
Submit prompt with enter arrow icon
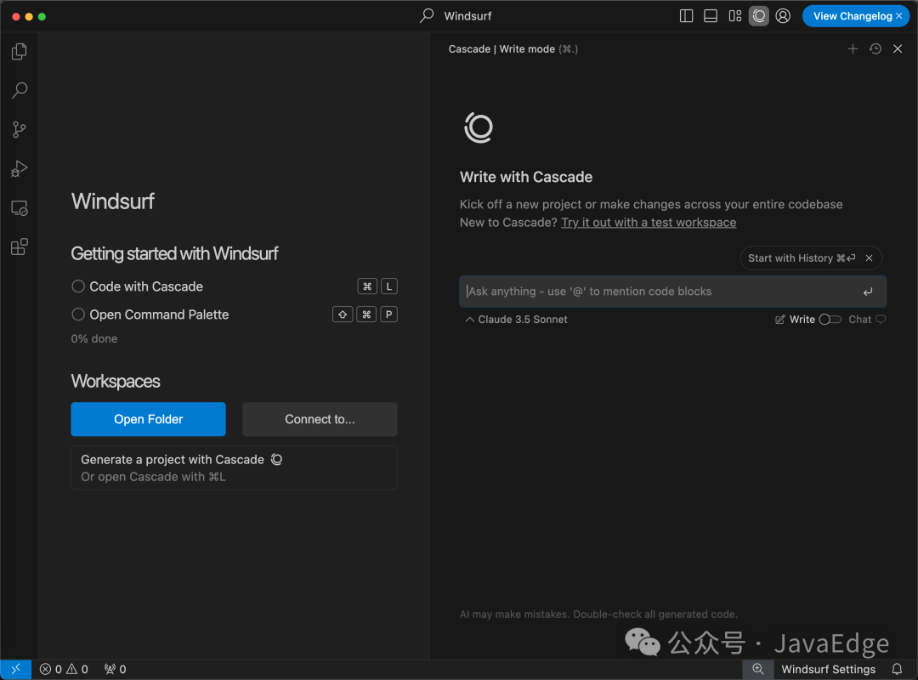868,292
